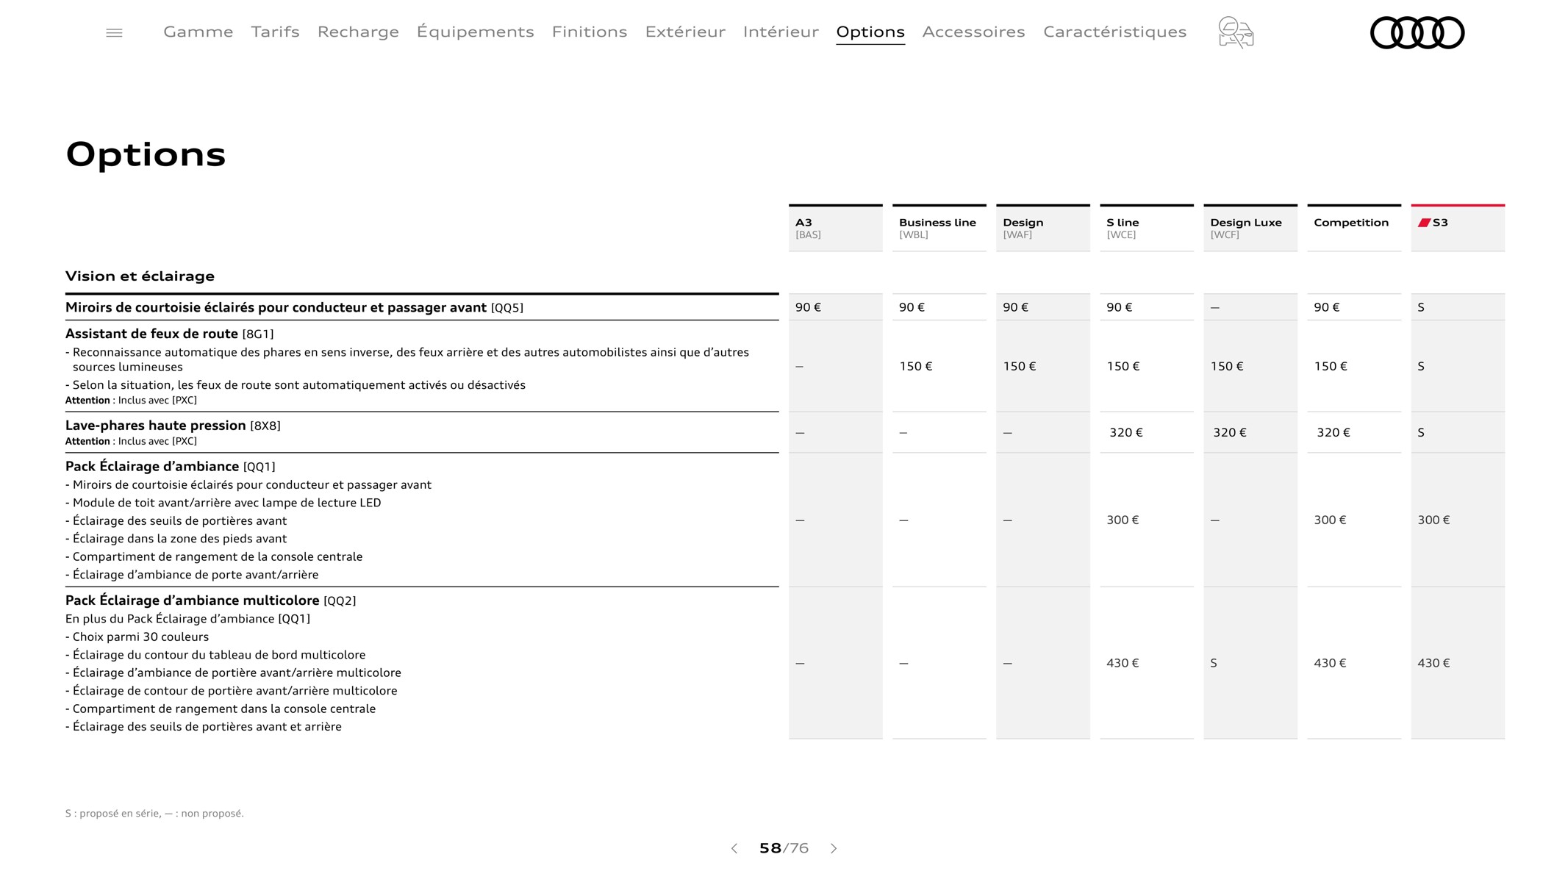Switch to the Recharge tab
This screenshot has width=1568, height=882.
[358, 32]
